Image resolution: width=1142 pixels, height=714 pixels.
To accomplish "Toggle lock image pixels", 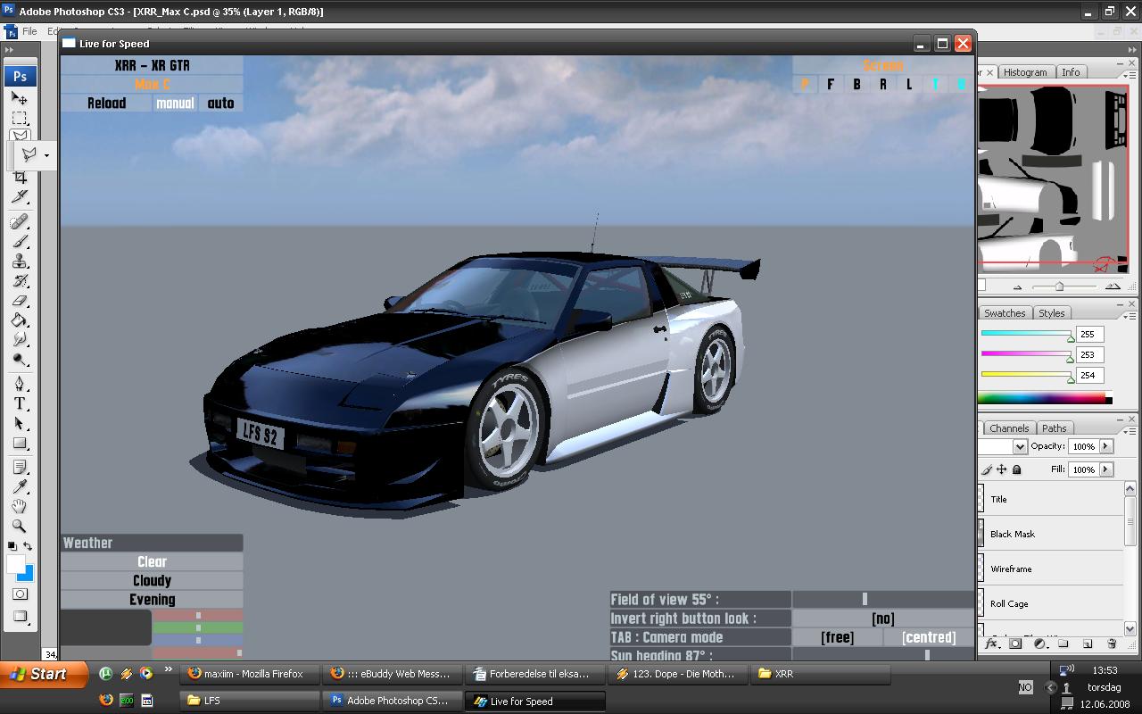I will [x=987, y=469].
